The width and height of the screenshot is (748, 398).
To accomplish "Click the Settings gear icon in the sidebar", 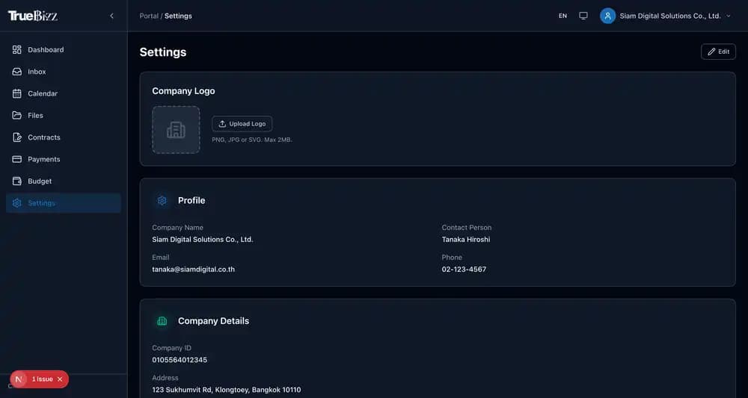I will point(16,203).
